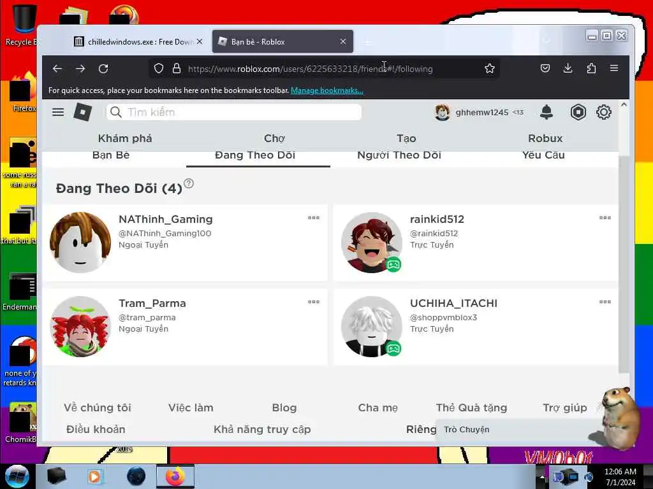Screen dimensions: 653x489
Task: Go back with the browser back arrow
Action: (57, 69)
